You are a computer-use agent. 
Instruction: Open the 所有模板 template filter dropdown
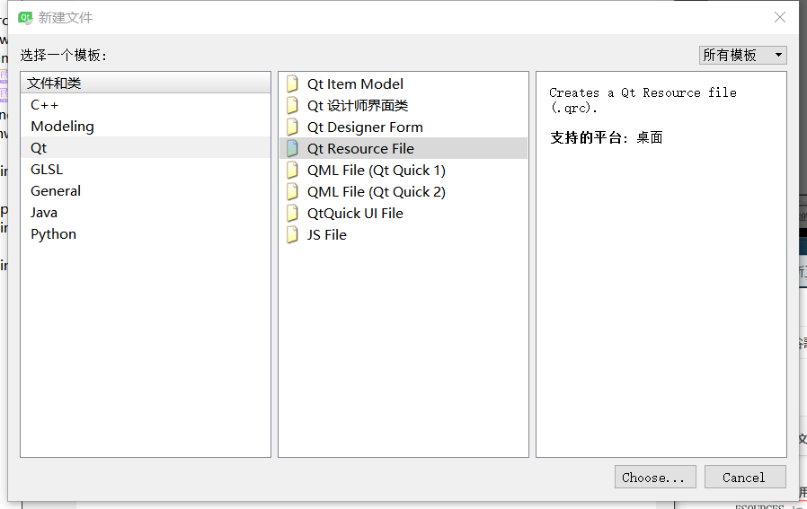(x=742, y=55)
